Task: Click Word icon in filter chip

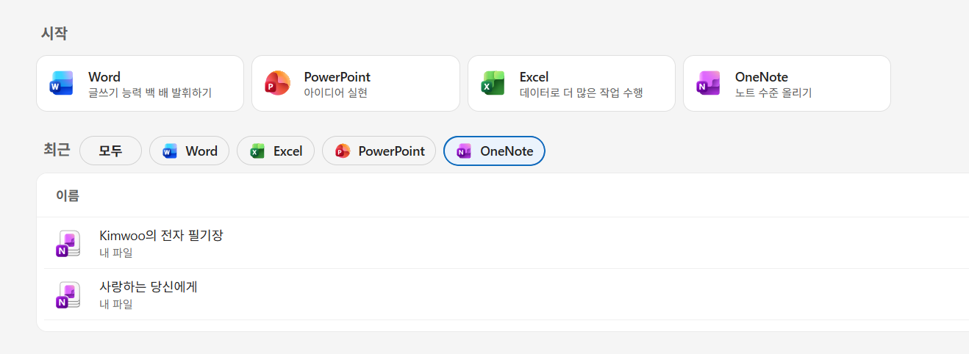Action: 170,151
